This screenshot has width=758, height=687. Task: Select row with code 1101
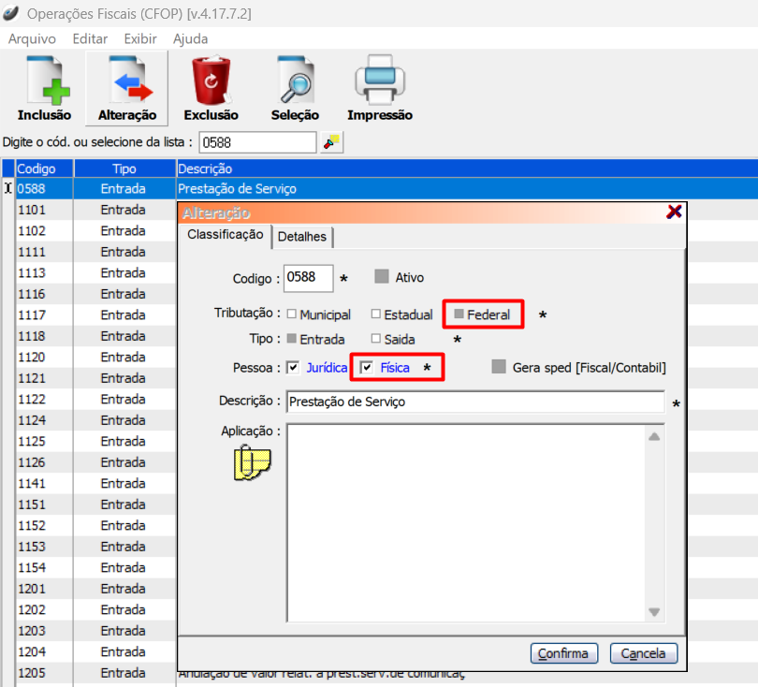pos(94,210)
